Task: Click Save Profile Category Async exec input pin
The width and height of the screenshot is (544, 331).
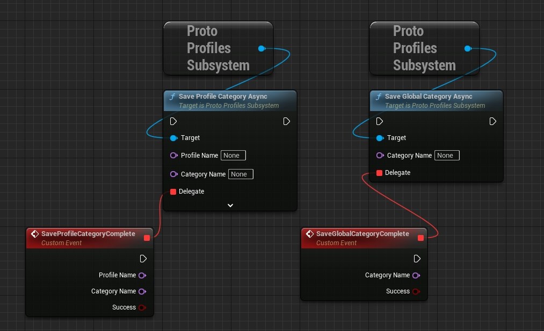Action: click(173, 121)
